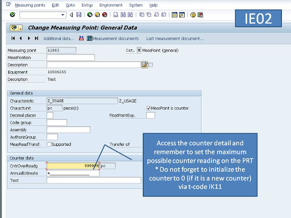Click the Find Next binoculars icon

(x=130, y=15)
